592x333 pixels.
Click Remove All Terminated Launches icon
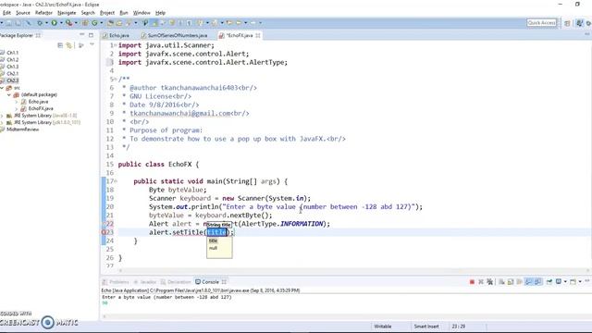click(490, 282)
